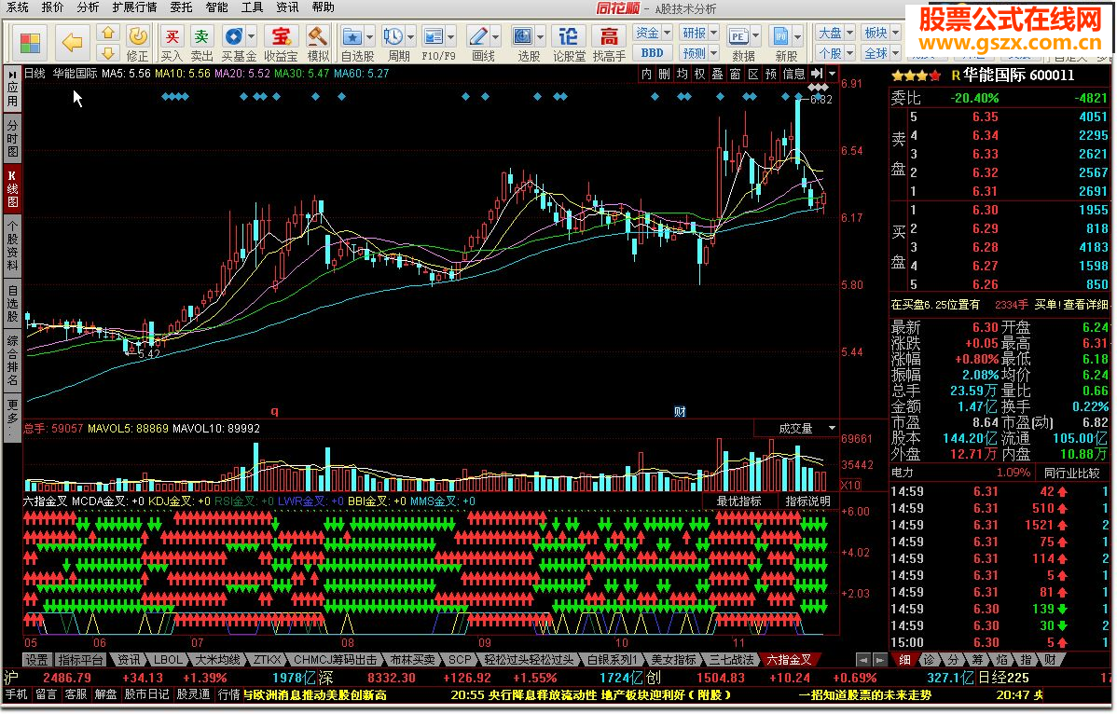Click the yellow up arrow toolbar icon
This screenshot has height=714, width=1117.
[x=108, y=33]
